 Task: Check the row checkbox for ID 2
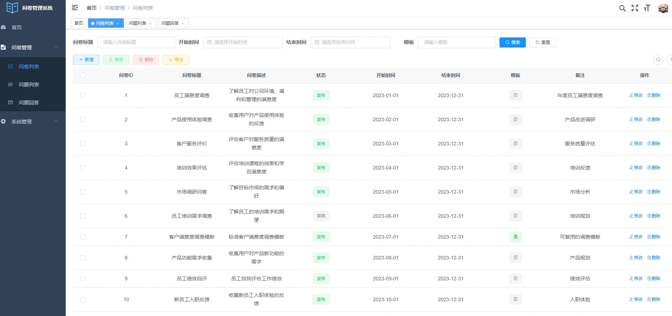point(83,119)
